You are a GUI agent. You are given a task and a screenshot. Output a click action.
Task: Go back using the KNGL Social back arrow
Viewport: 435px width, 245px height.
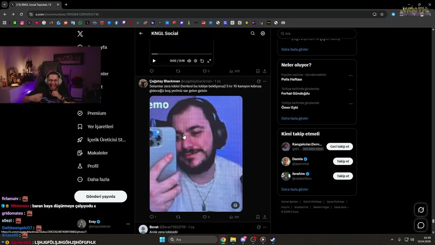pos(141,33)
